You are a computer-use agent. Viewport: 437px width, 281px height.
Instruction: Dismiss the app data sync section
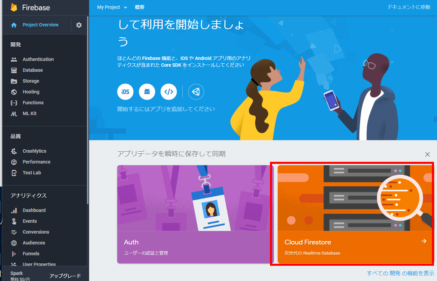click(428, 154)
